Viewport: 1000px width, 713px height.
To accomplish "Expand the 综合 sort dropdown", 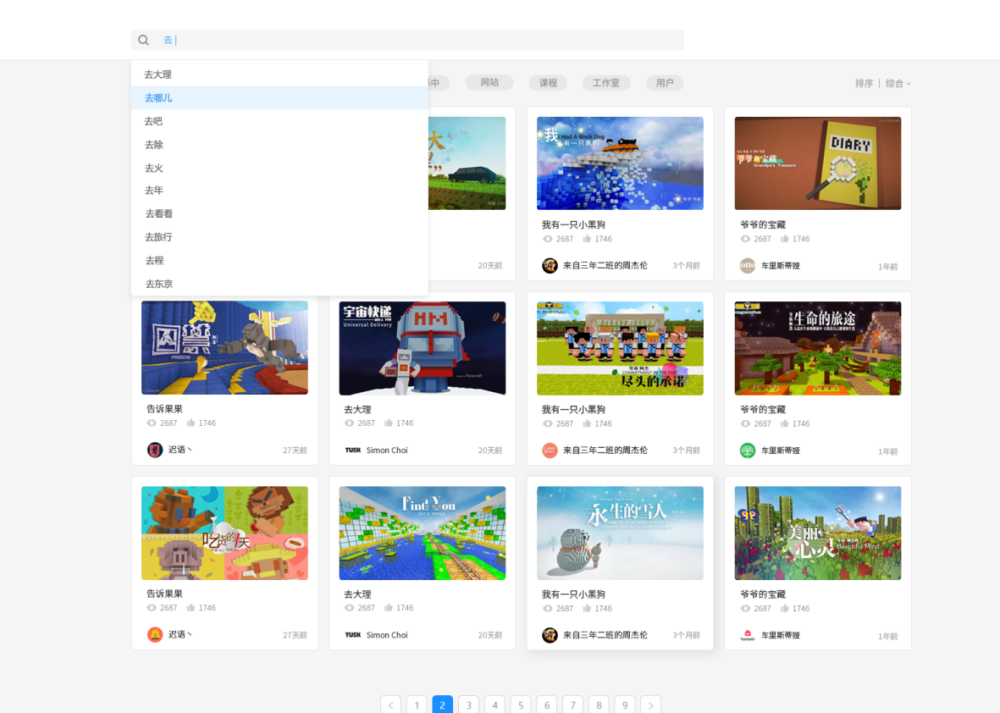I will click(x=898, y=84).
